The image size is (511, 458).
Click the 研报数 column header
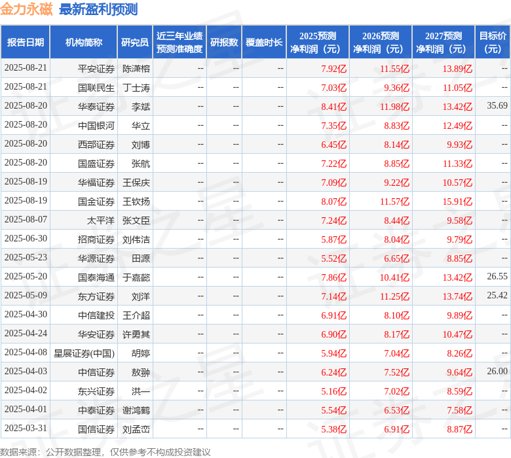[x=224, y=43]
